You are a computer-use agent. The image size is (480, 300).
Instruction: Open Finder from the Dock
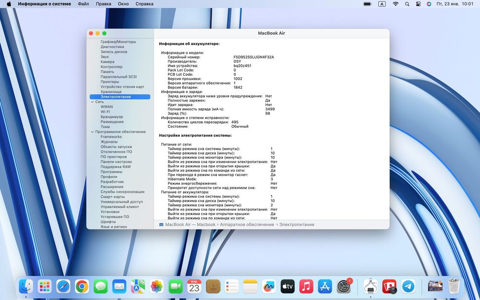click(26, 287)
